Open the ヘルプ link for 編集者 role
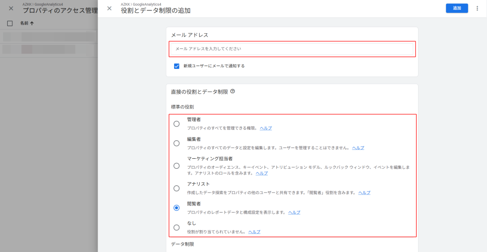 pyautogui.click(x=358, y=148)
